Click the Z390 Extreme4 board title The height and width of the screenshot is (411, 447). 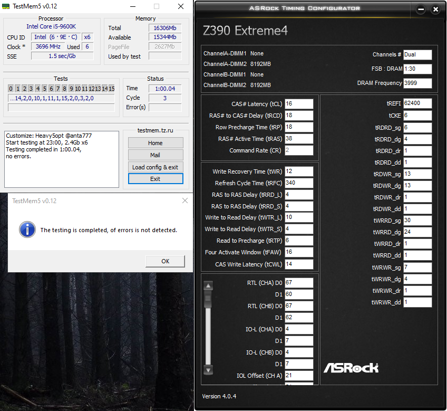point(245,31)
